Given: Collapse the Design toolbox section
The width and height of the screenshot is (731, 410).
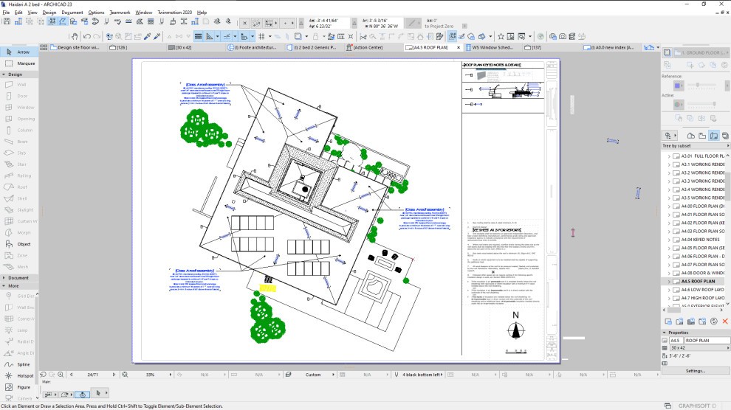Looking at the screenshot, I should 4,74.
